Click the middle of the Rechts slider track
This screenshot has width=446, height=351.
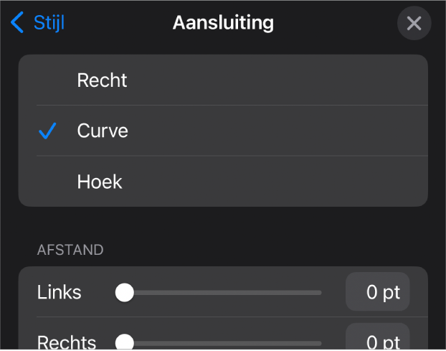click(x=223, y=342)
